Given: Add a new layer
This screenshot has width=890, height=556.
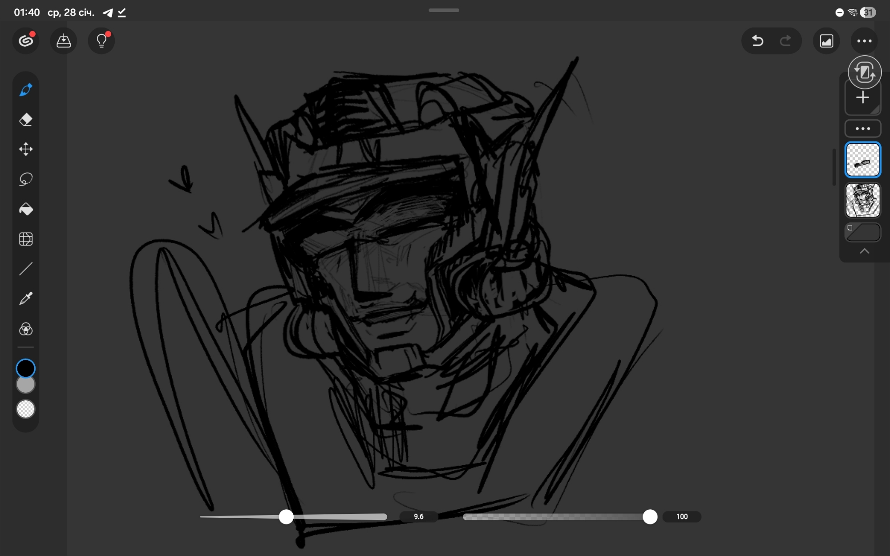Looking at the screenshot, I should point(863,98).
